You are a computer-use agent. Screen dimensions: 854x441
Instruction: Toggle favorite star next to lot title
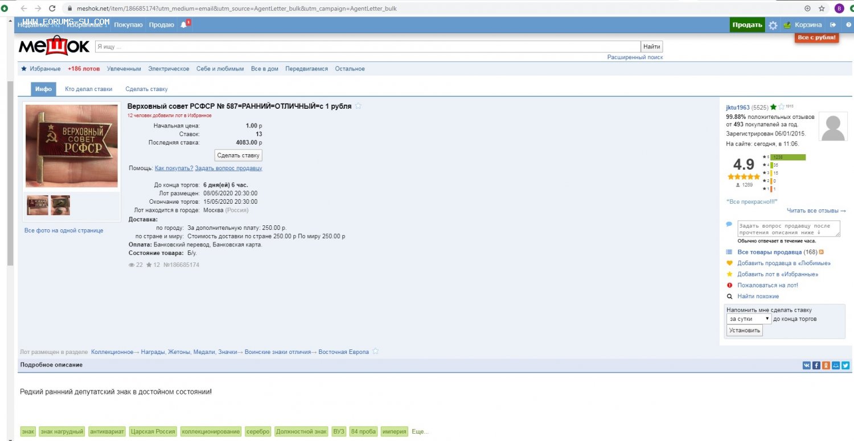pyautogui.click(x=358, y=106)
